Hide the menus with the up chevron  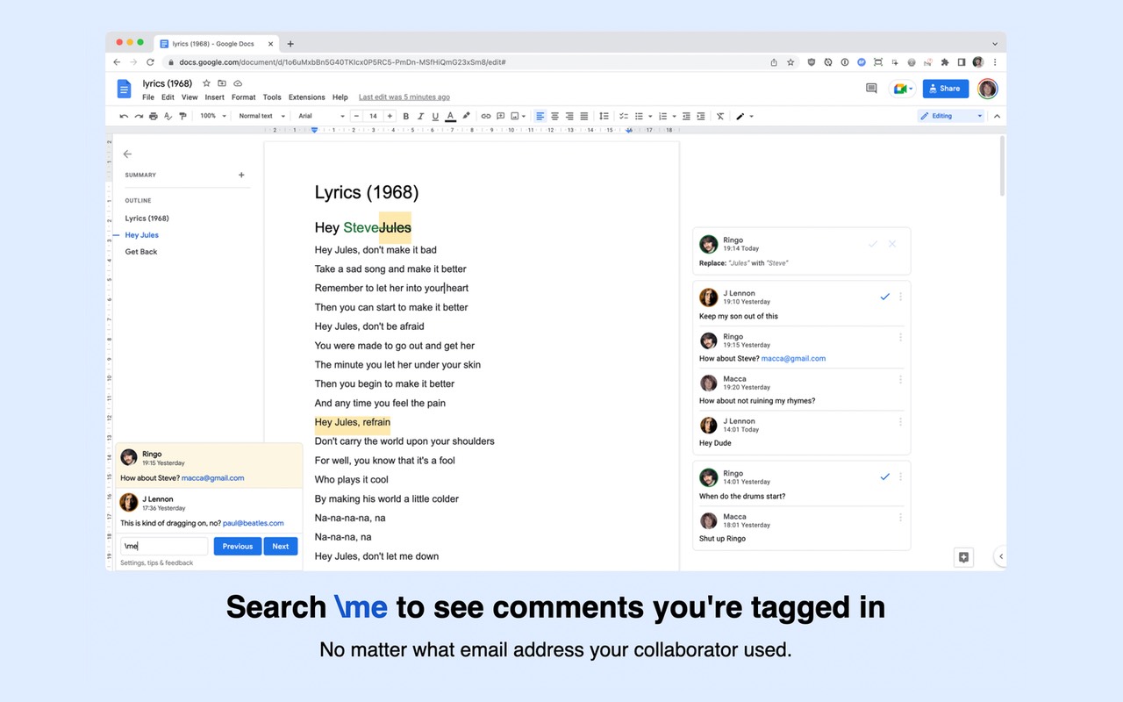(x=997, y=116)
